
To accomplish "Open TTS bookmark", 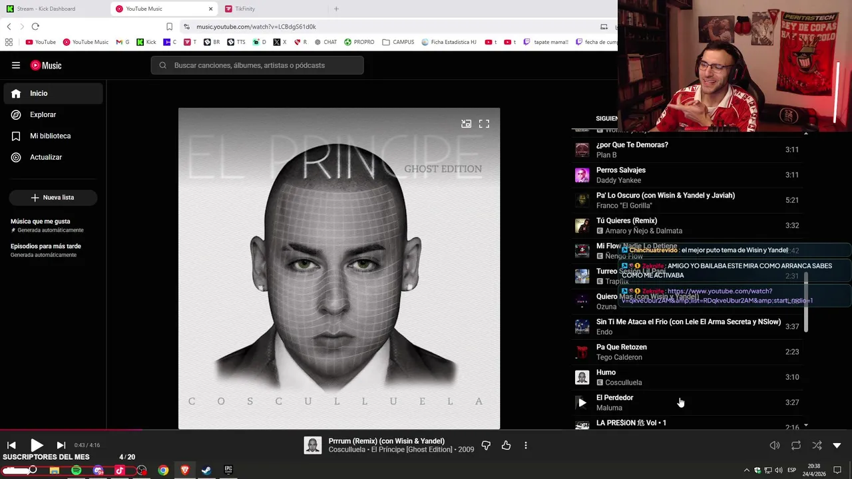I will [236, 42].
